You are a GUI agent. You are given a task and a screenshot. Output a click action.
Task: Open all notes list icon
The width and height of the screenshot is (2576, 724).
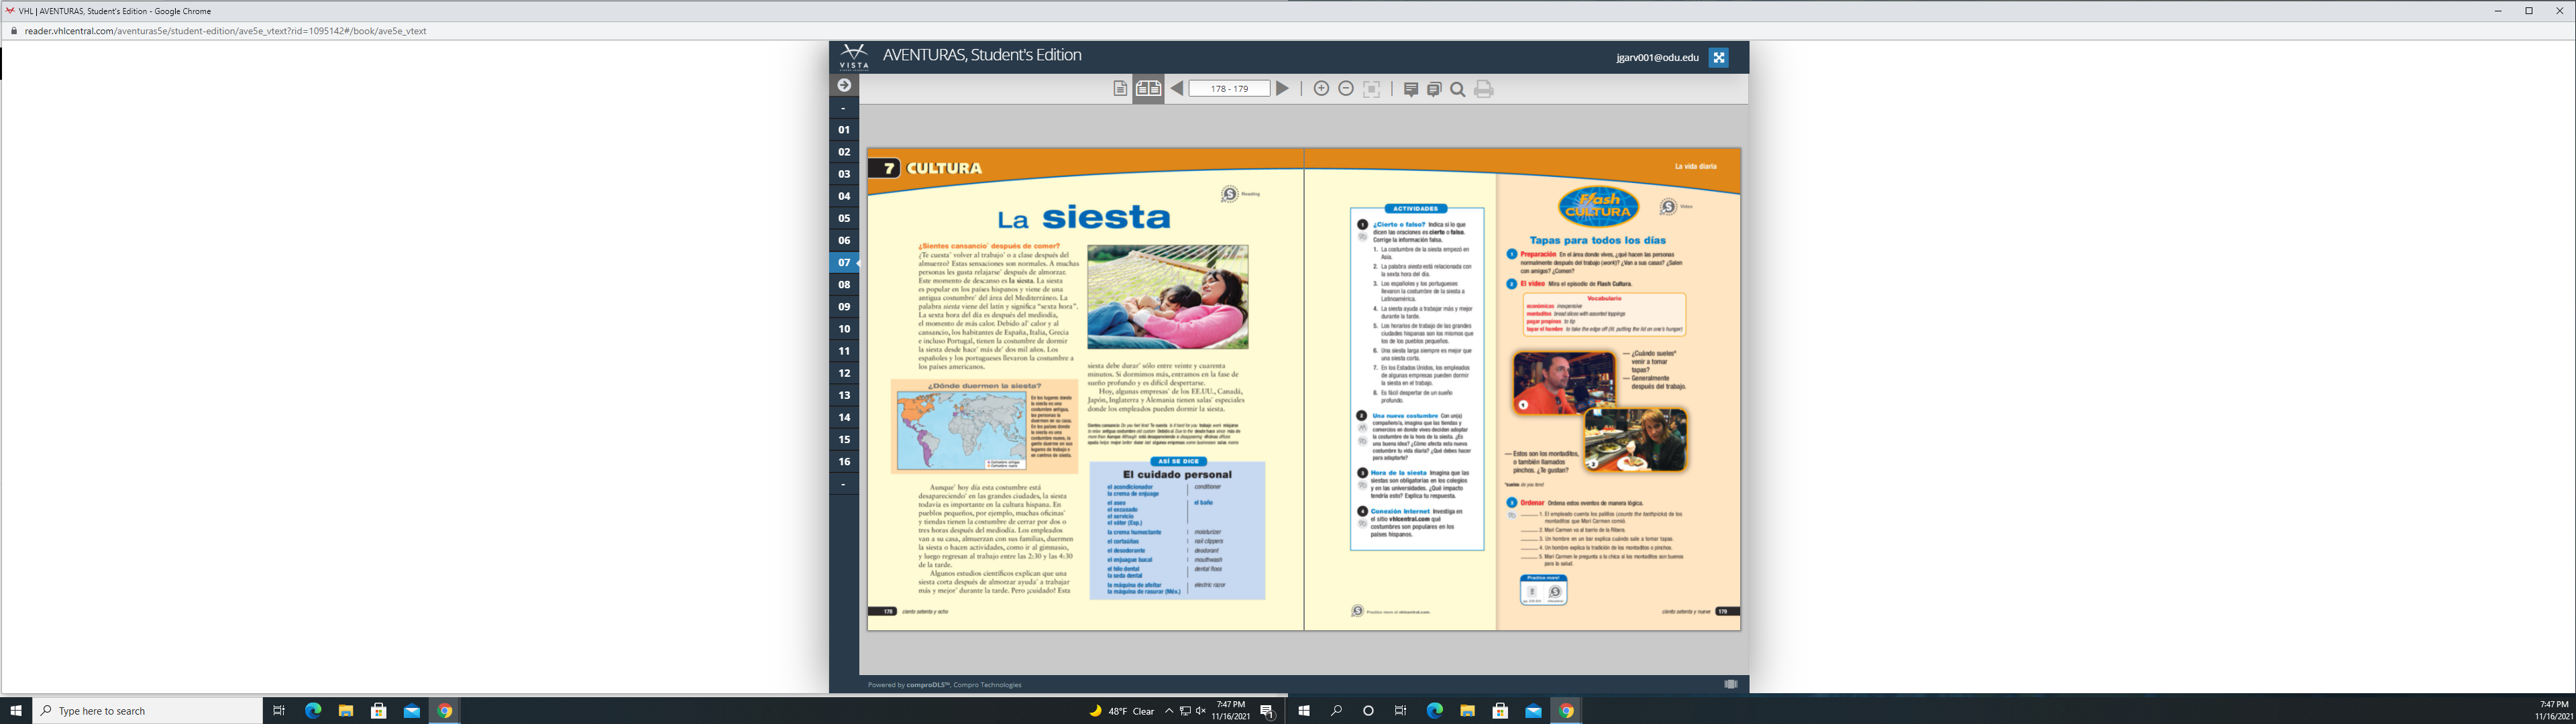[x=1434, y=90]
